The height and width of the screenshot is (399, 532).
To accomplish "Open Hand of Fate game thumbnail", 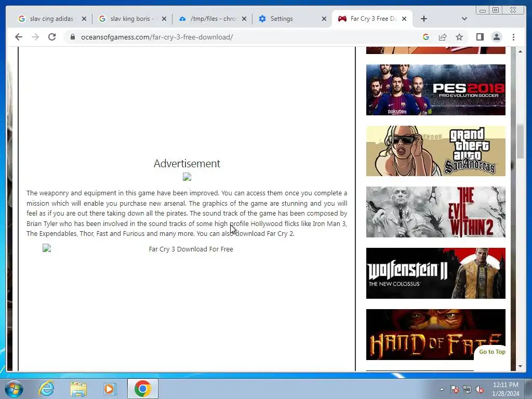I will (436, 334).
